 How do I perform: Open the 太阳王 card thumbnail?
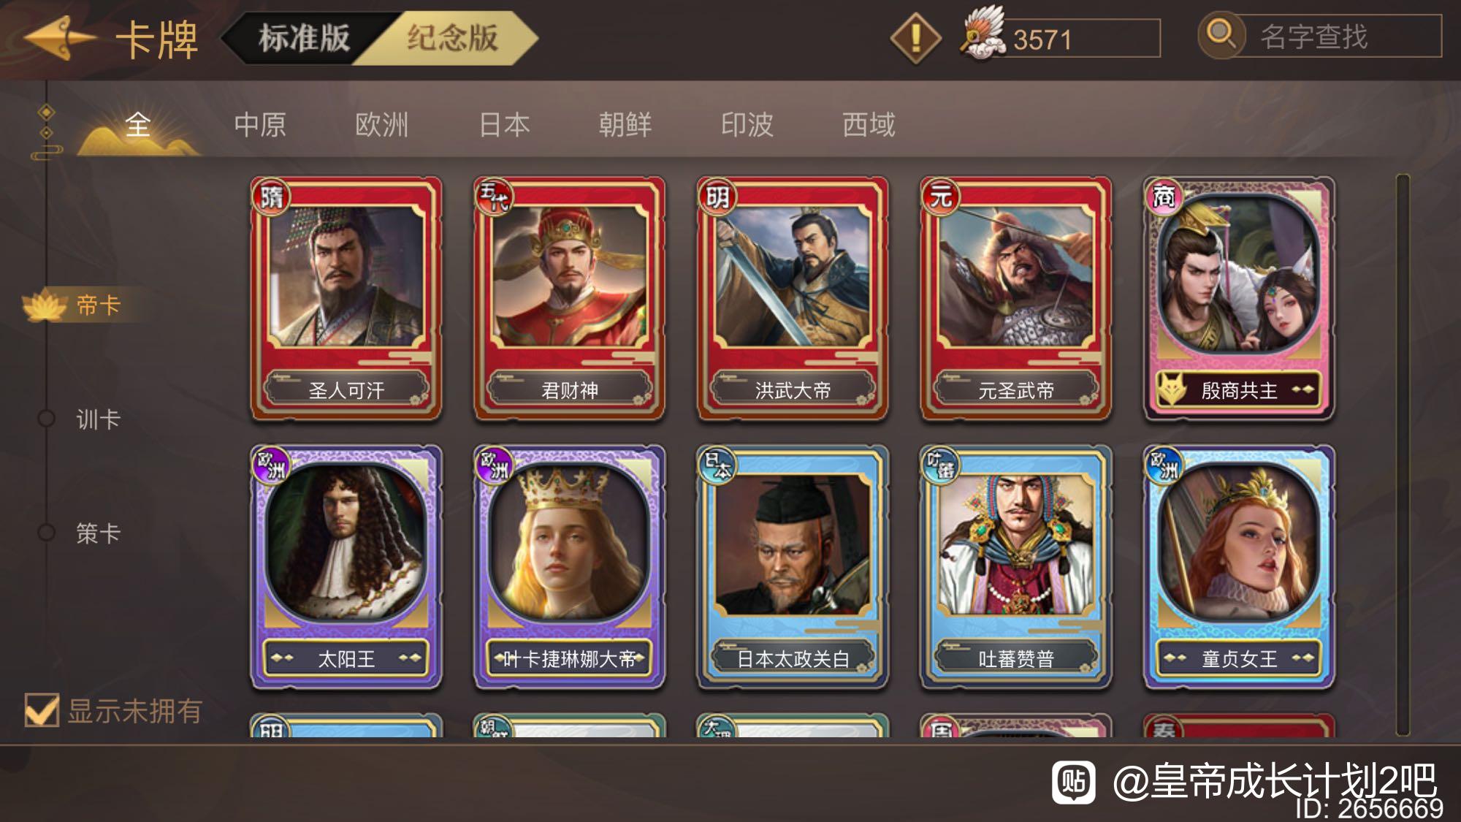point(346,567)
